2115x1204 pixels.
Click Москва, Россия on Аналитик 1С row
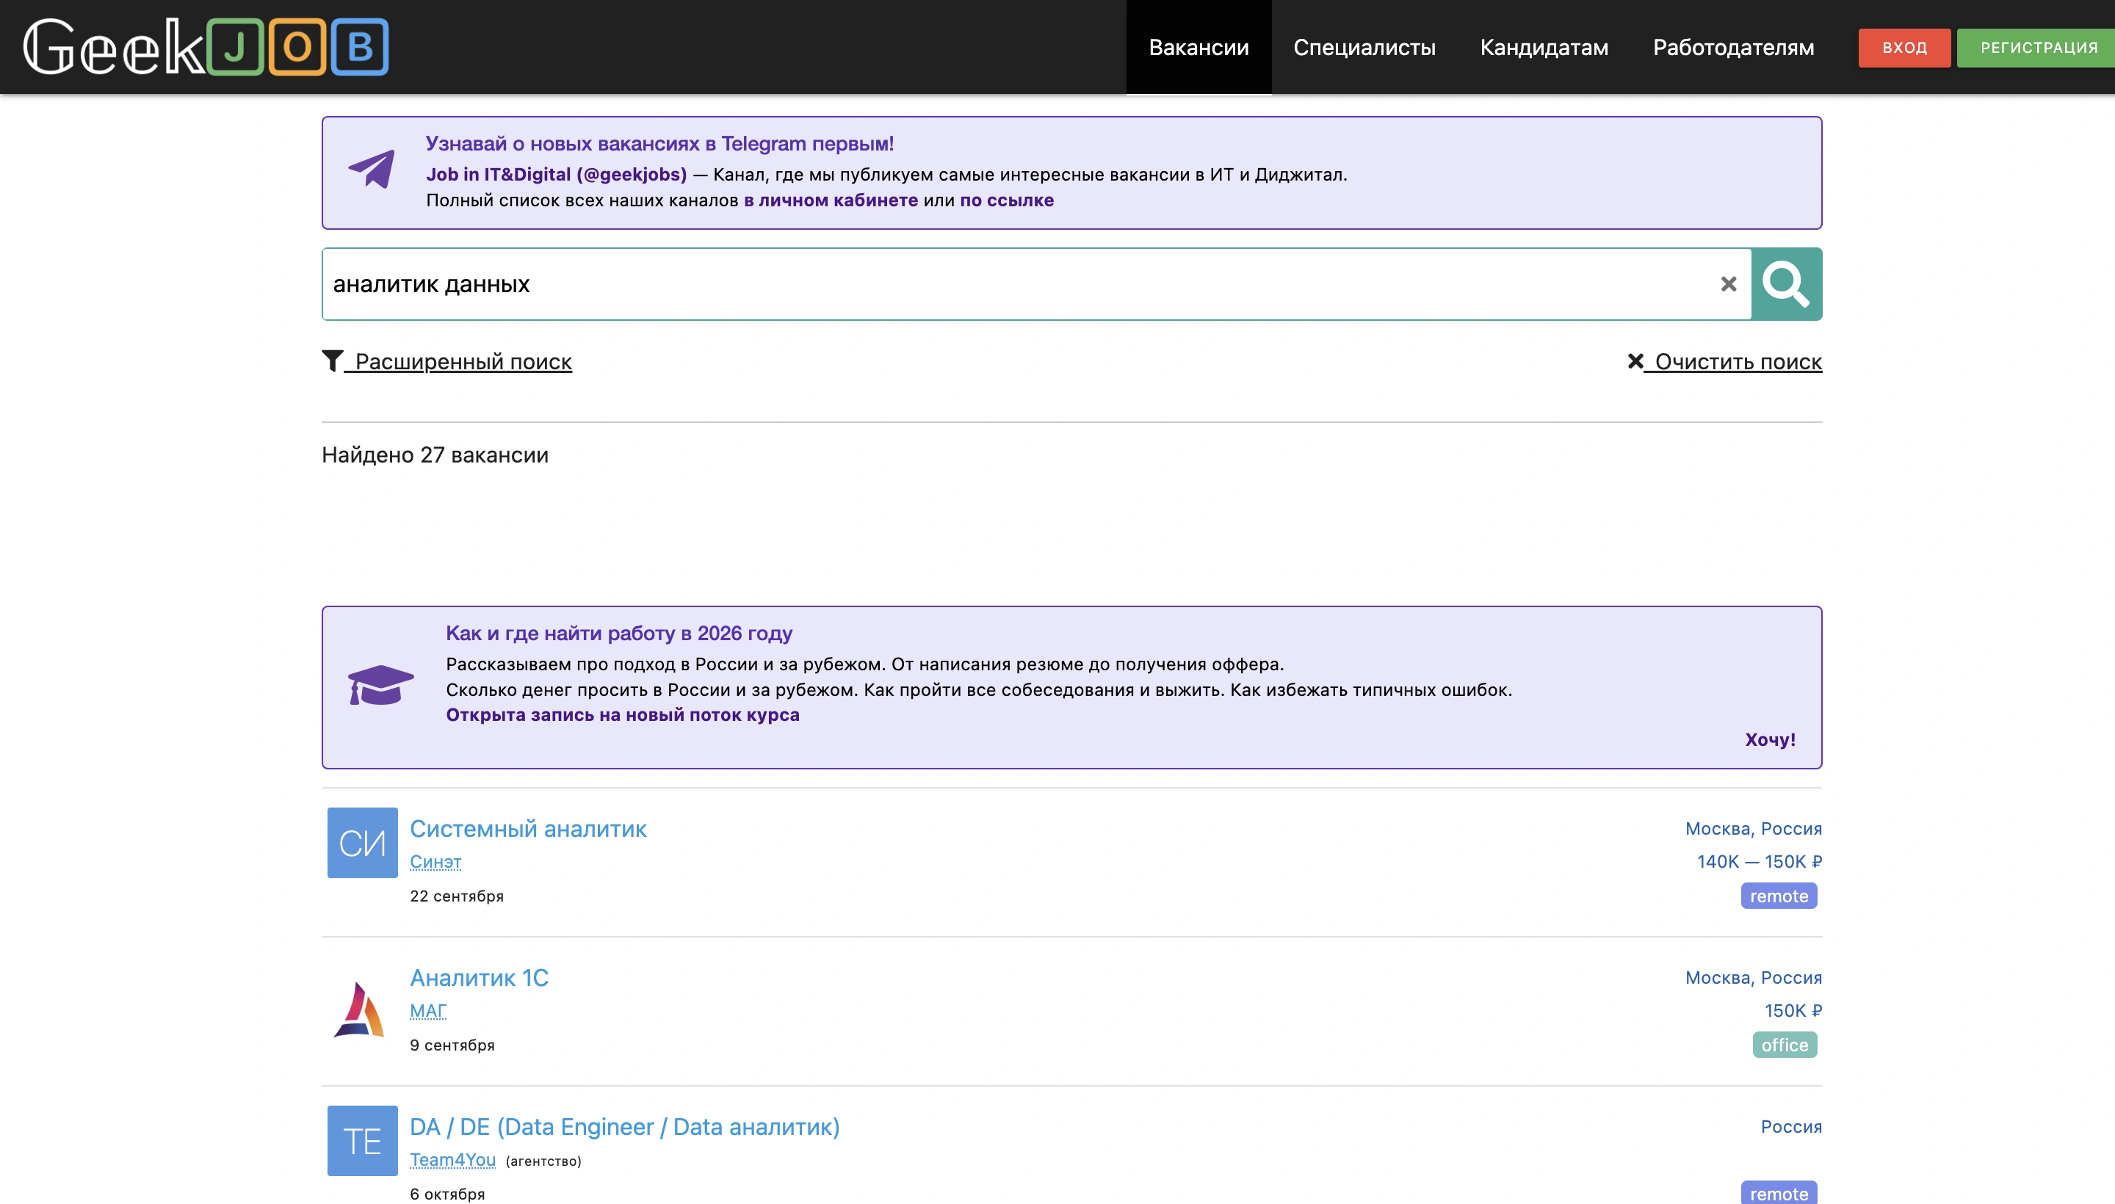1754,977
